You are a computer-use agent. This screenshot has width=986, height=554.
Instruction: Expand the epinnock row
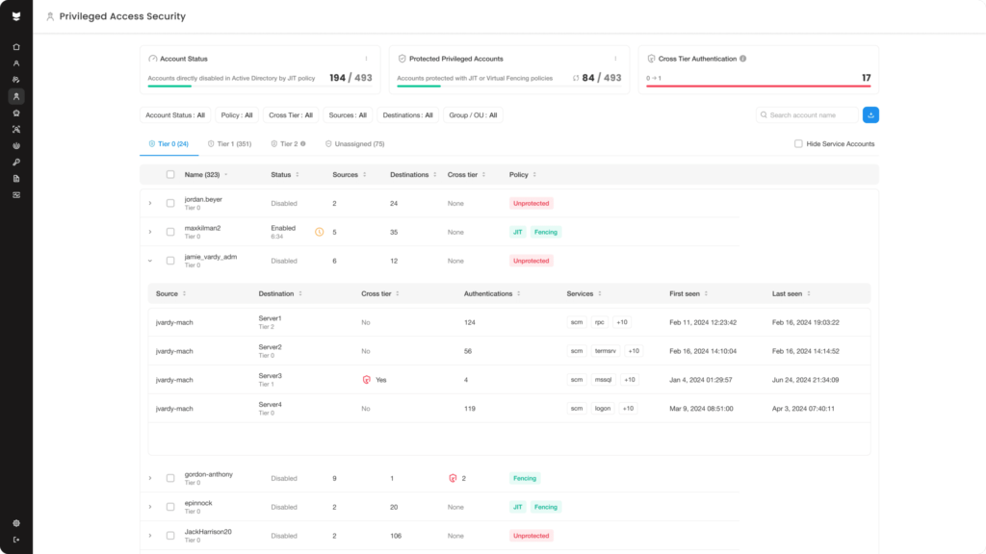pos(150,507)
